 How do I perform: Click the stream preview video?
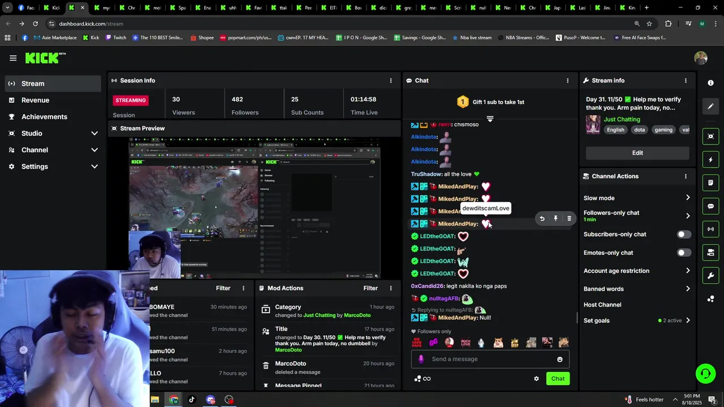tap(255, 208)
